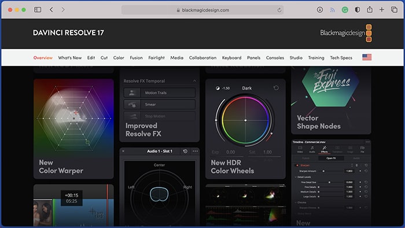Click the Blackmagicdesign logo
This screenshot has width=405, height=228.
(x=346, y=33)
